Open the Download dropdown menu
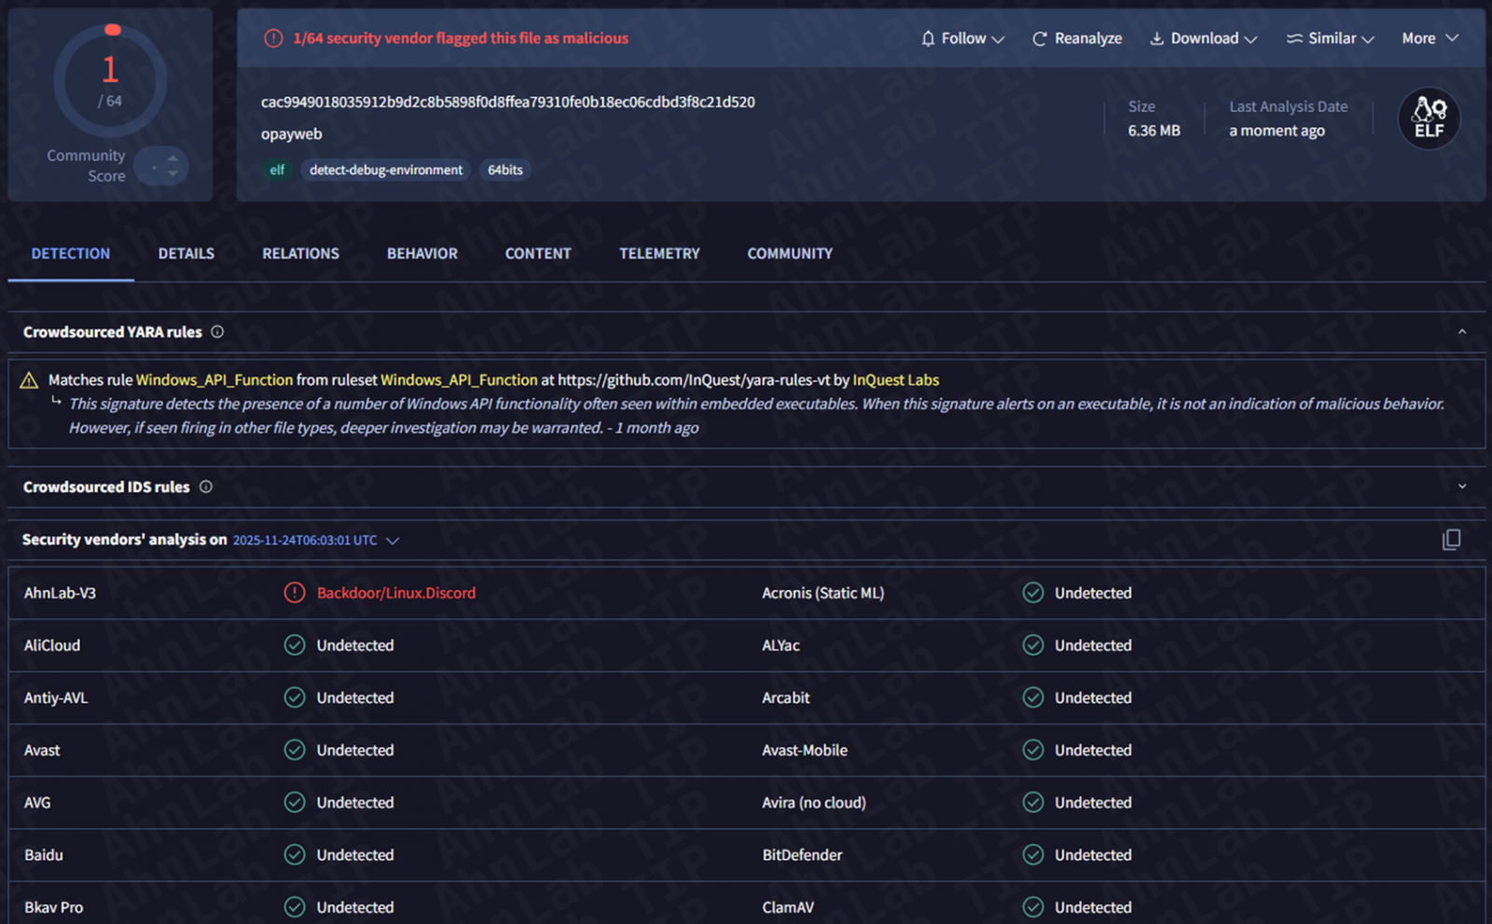1492x924 pixels. 1203,38
